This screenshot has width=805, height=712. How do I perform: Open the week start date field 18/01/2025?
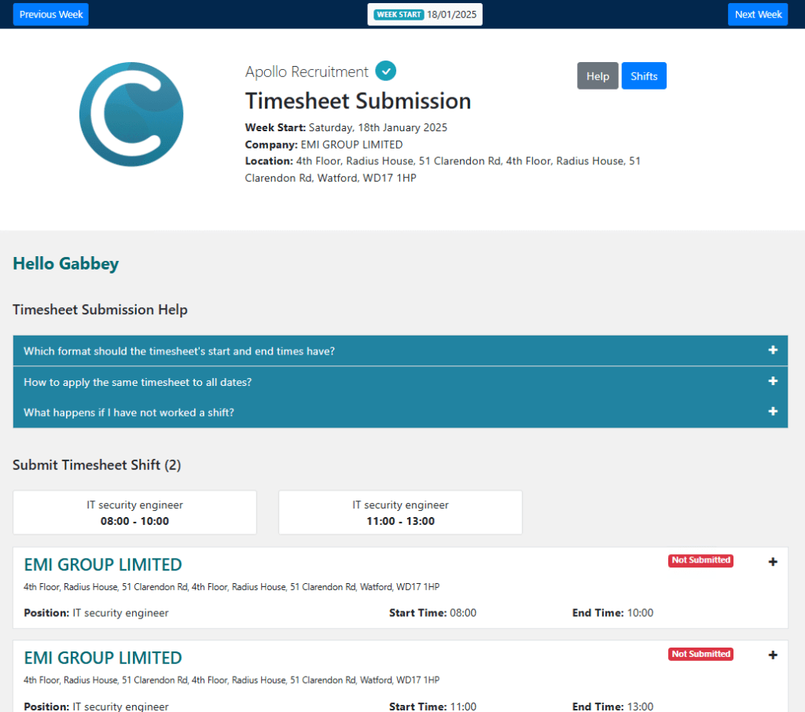tap(425, 14)
